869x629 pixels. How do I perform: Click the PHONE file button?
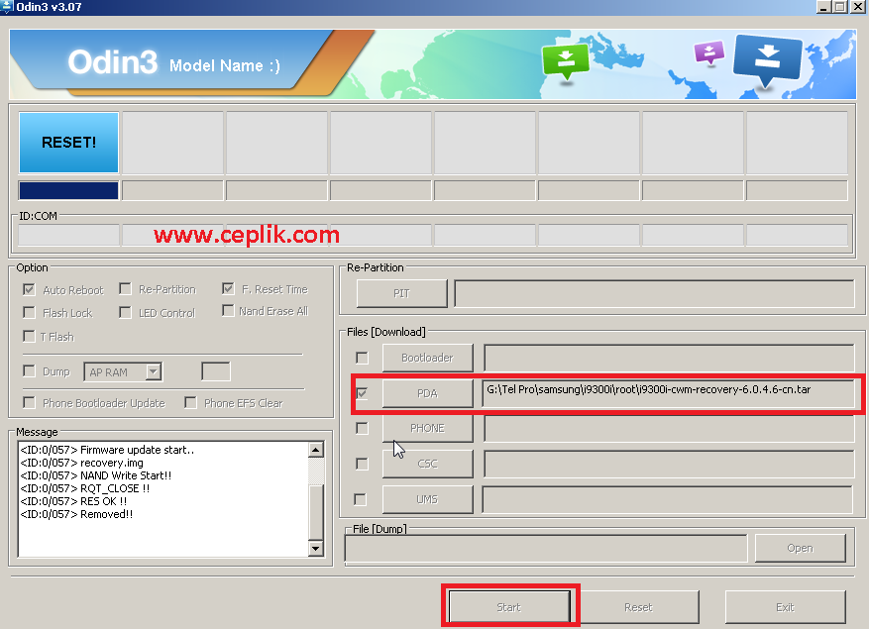click(427, 428)
